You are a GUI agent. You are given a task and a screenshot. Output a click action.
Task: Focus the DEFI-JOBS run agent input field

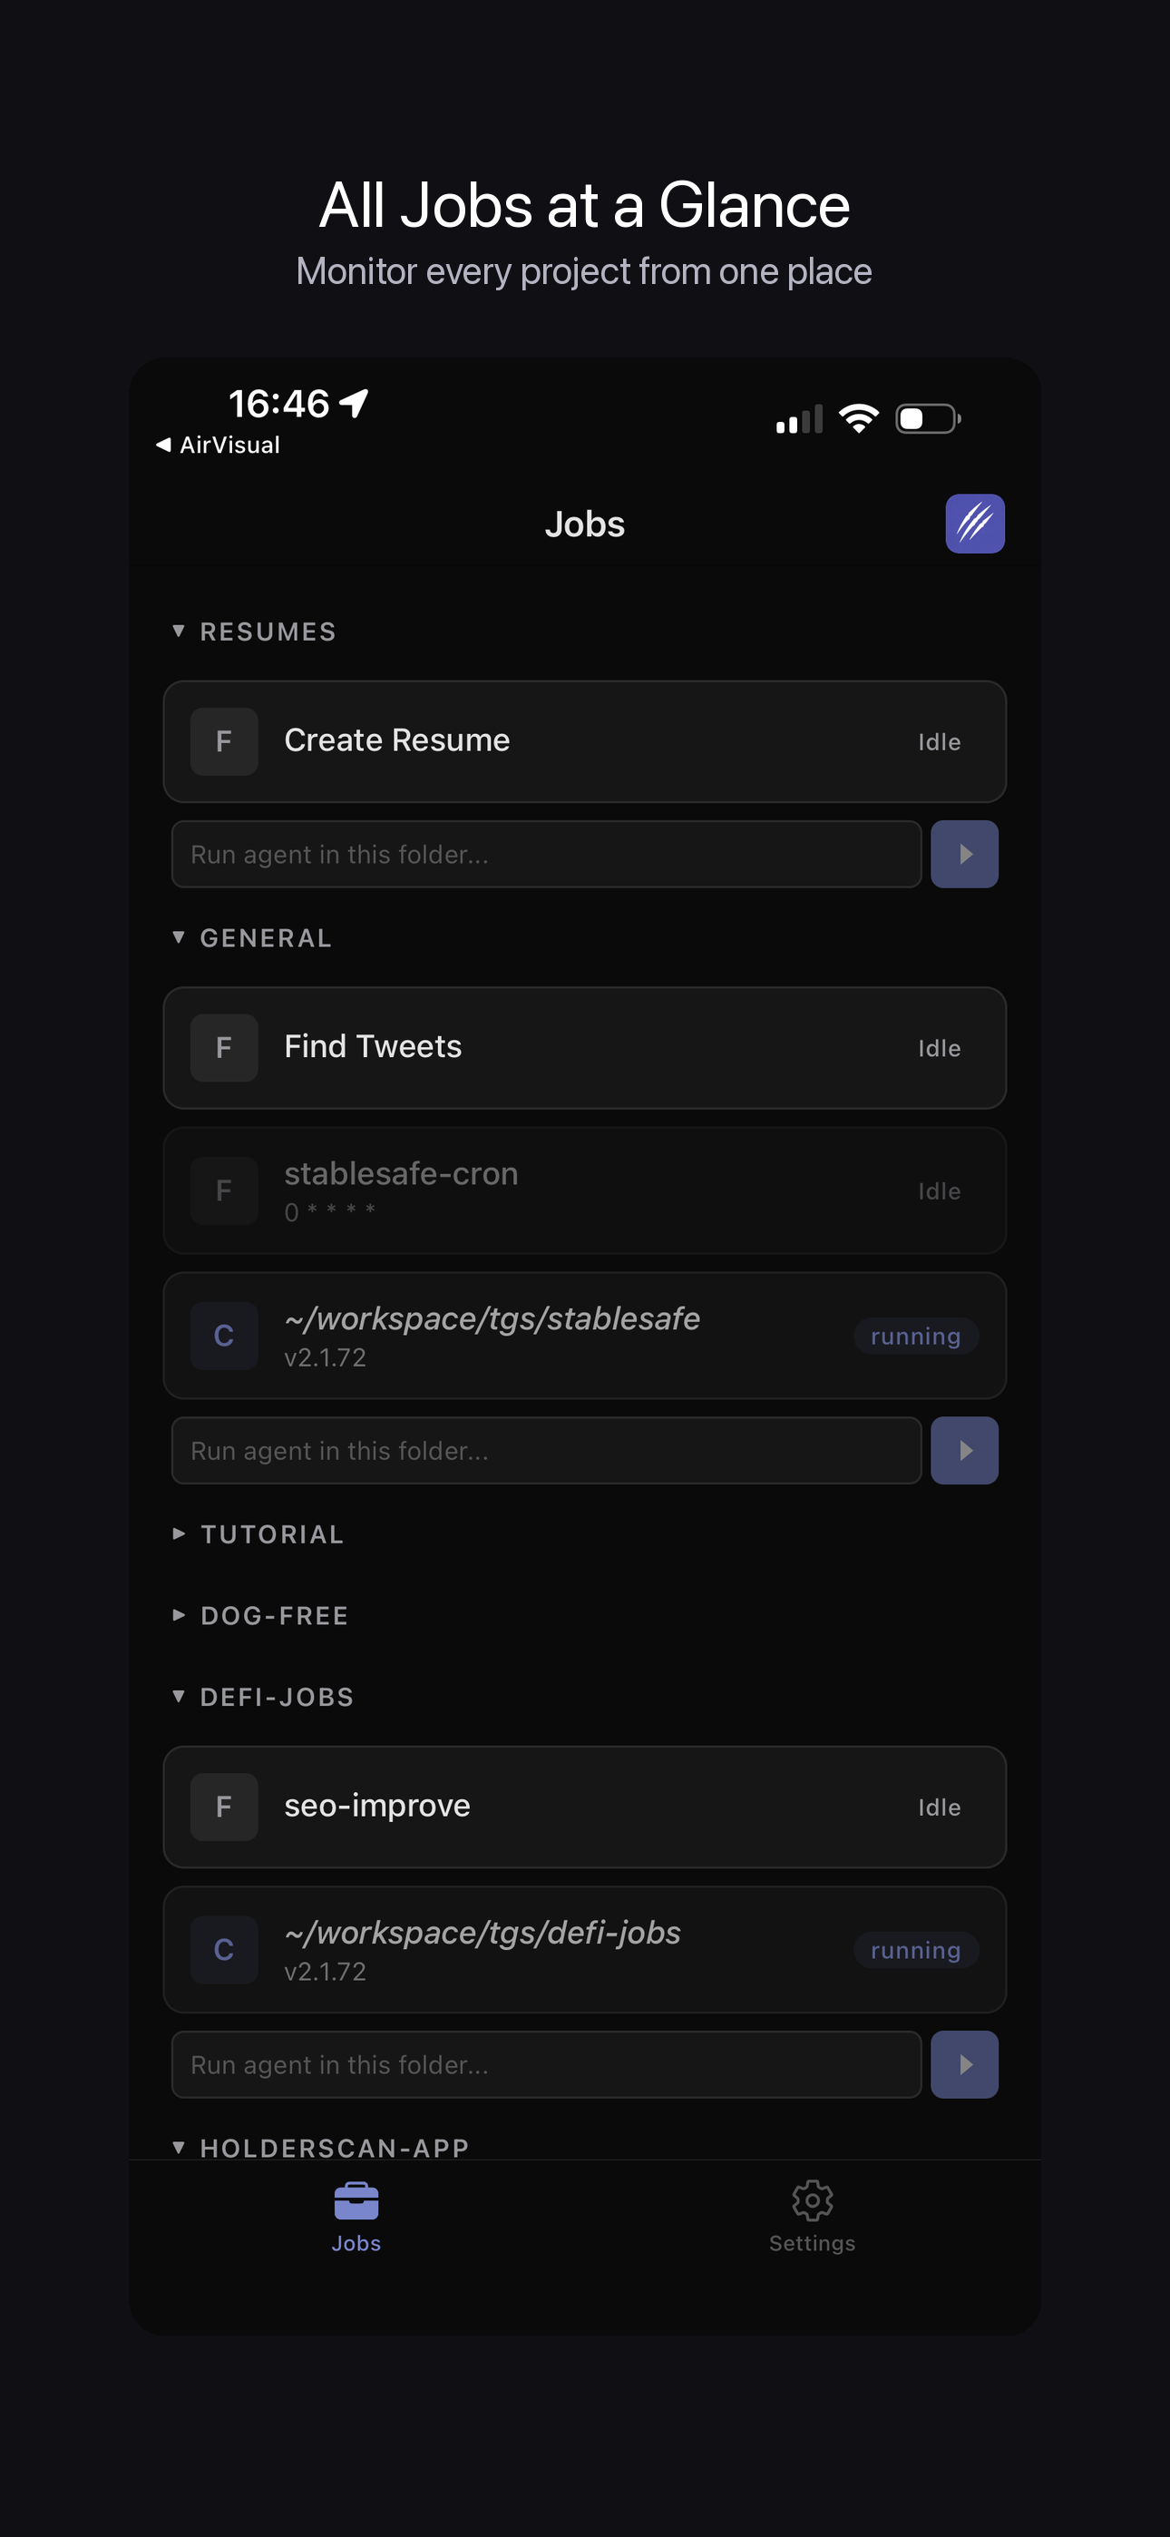click(546, 2064)
